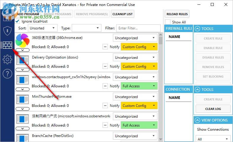Open the settings gear page in sidebar
Screen dimensions: 233x142
pyautogui.click(x=7, y=59)
